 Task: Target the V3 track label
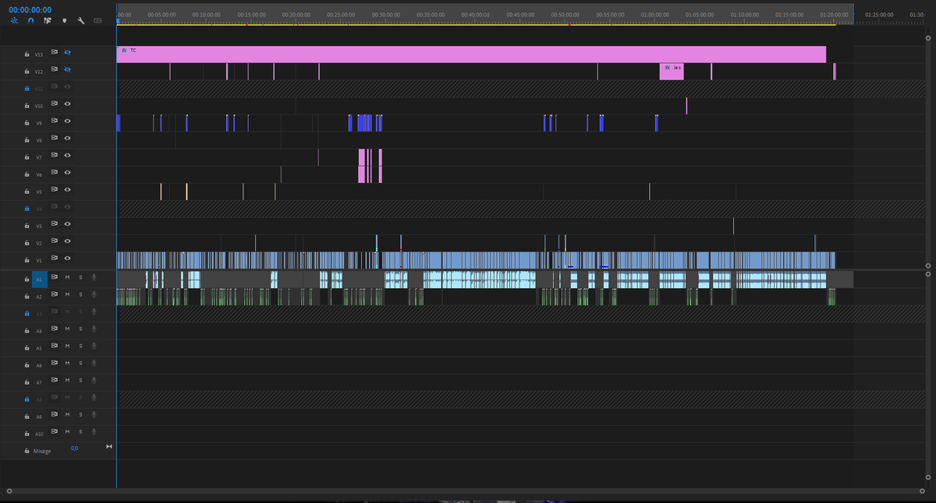point(39,227)
